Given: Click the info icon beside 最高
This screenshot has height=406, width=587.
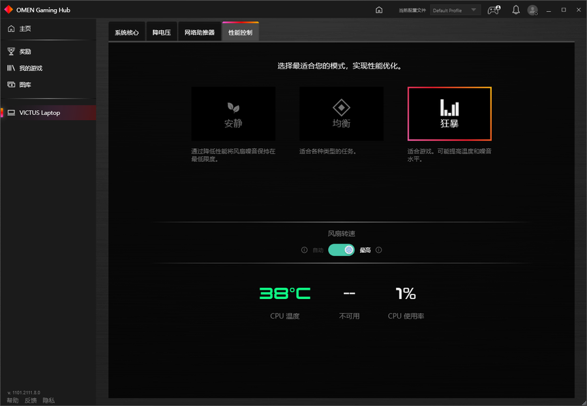Looking at the screenshot, I should coord(379,250).
